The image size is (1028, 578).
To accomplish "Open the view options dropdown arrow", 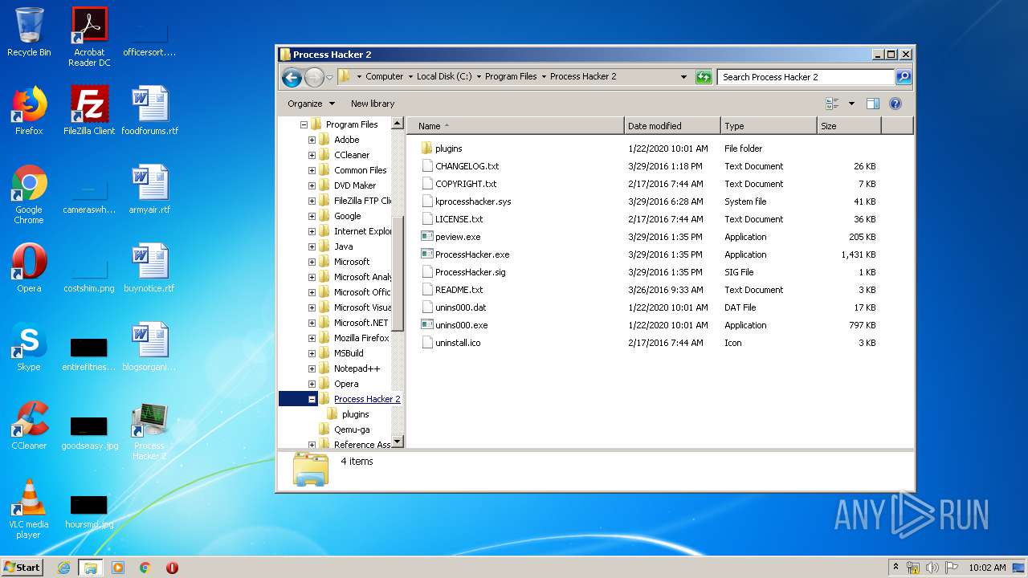I will click(851, 104).
